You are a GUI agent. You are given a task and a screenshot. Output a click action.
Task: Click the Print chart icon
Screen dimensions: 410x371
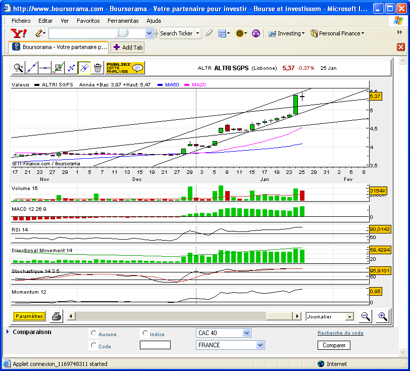pyautogui.click(x=57, y=316)
